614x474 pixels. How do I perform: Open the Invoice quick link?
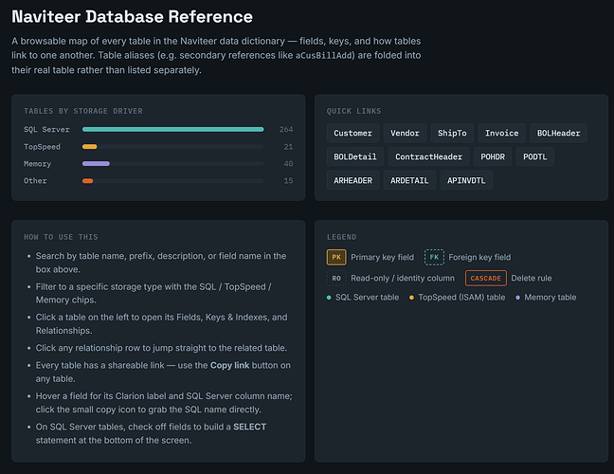coord(501,133)
